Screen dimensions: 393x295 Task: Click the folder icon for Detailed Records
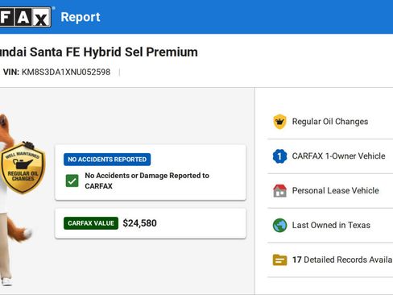pyautogui.click(x=279, y=260)
